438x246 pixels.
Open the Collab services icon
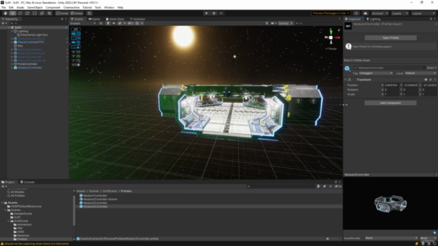click(x=357, y=13)
